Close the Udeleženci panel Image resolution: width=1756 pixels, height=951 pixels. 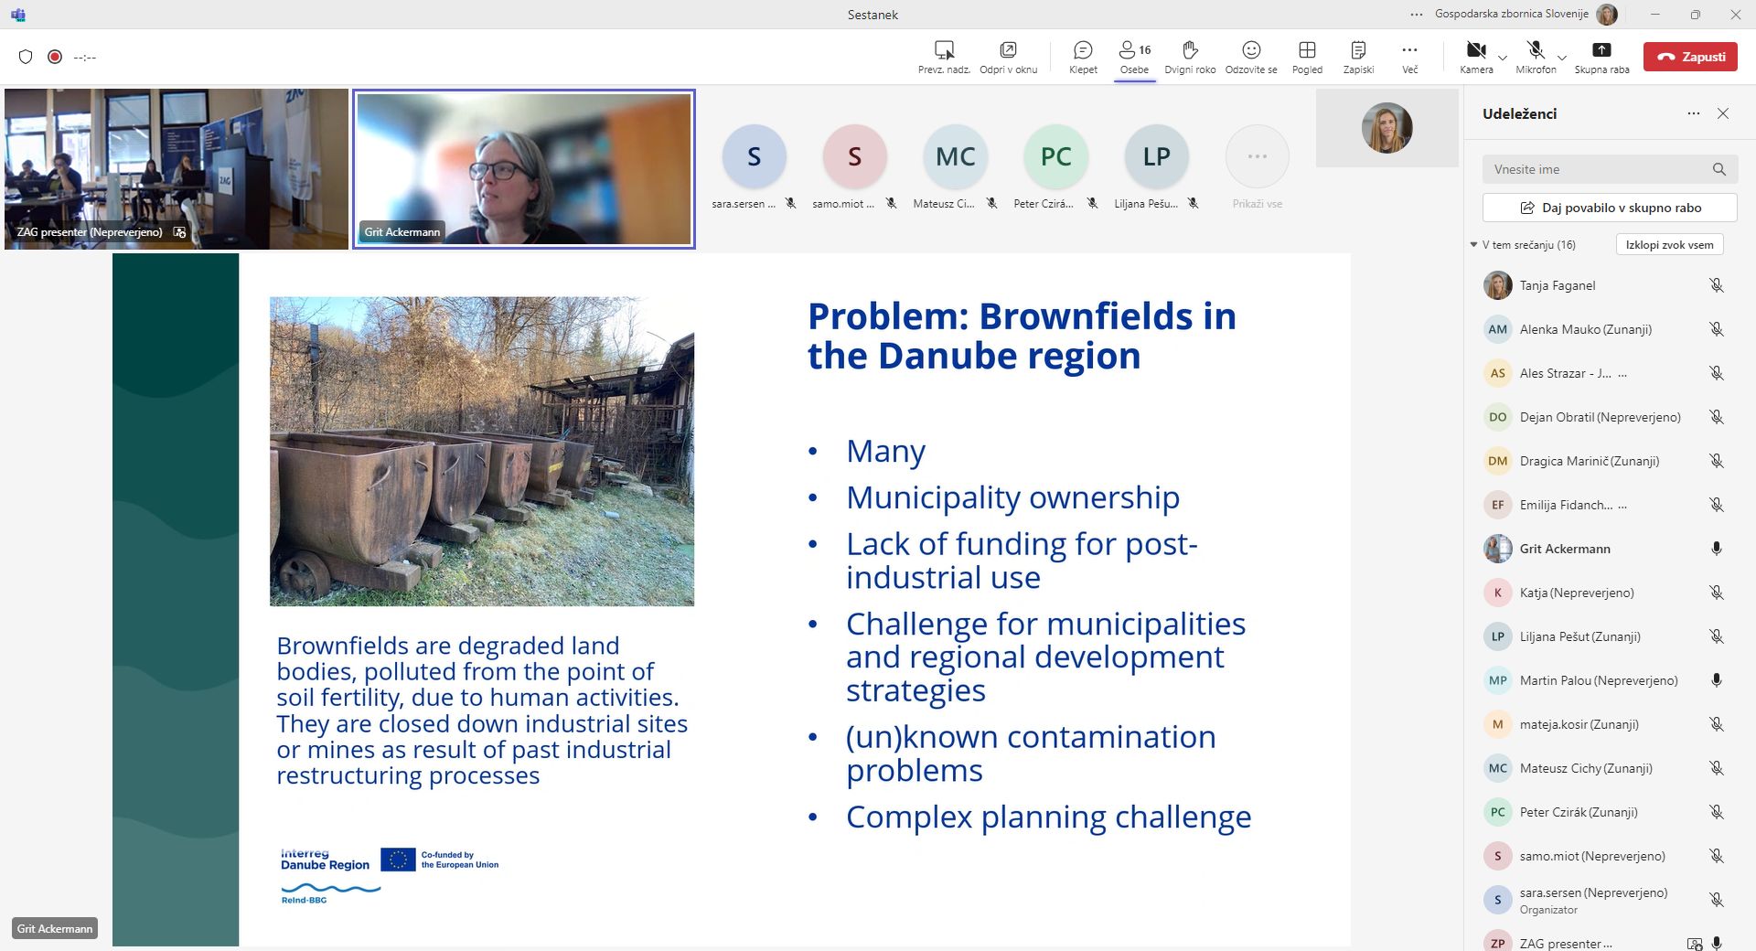click(1723, 113)
